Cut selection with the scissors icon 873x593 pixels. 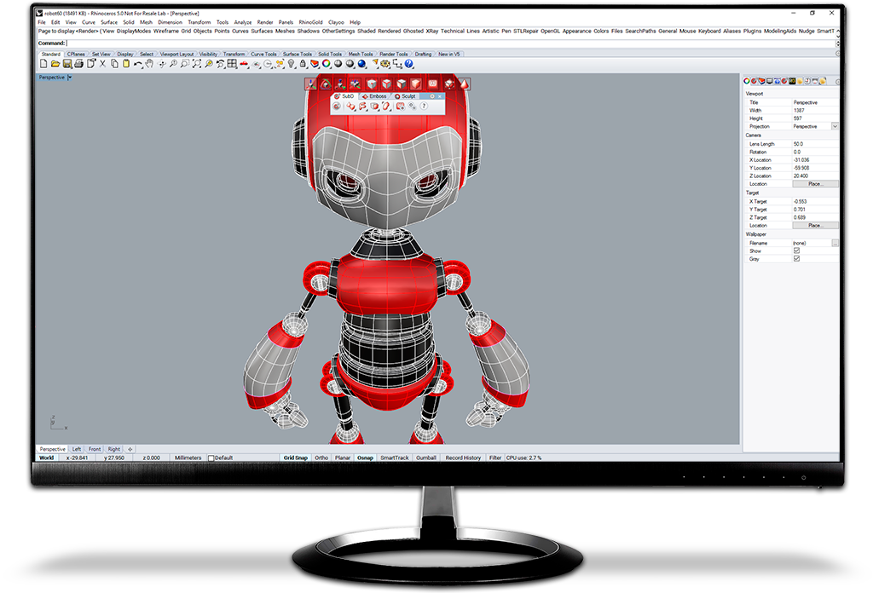coord(102,64)
